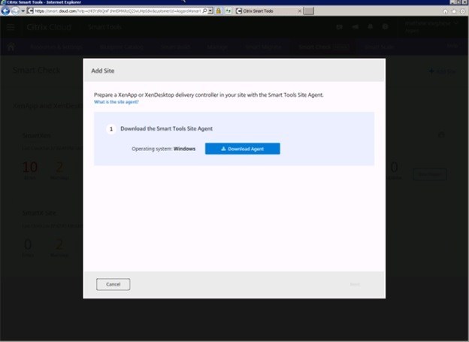Switch to Smart Migrate
The height and width of the screenshot is (342, 469).
pos(263,47)
